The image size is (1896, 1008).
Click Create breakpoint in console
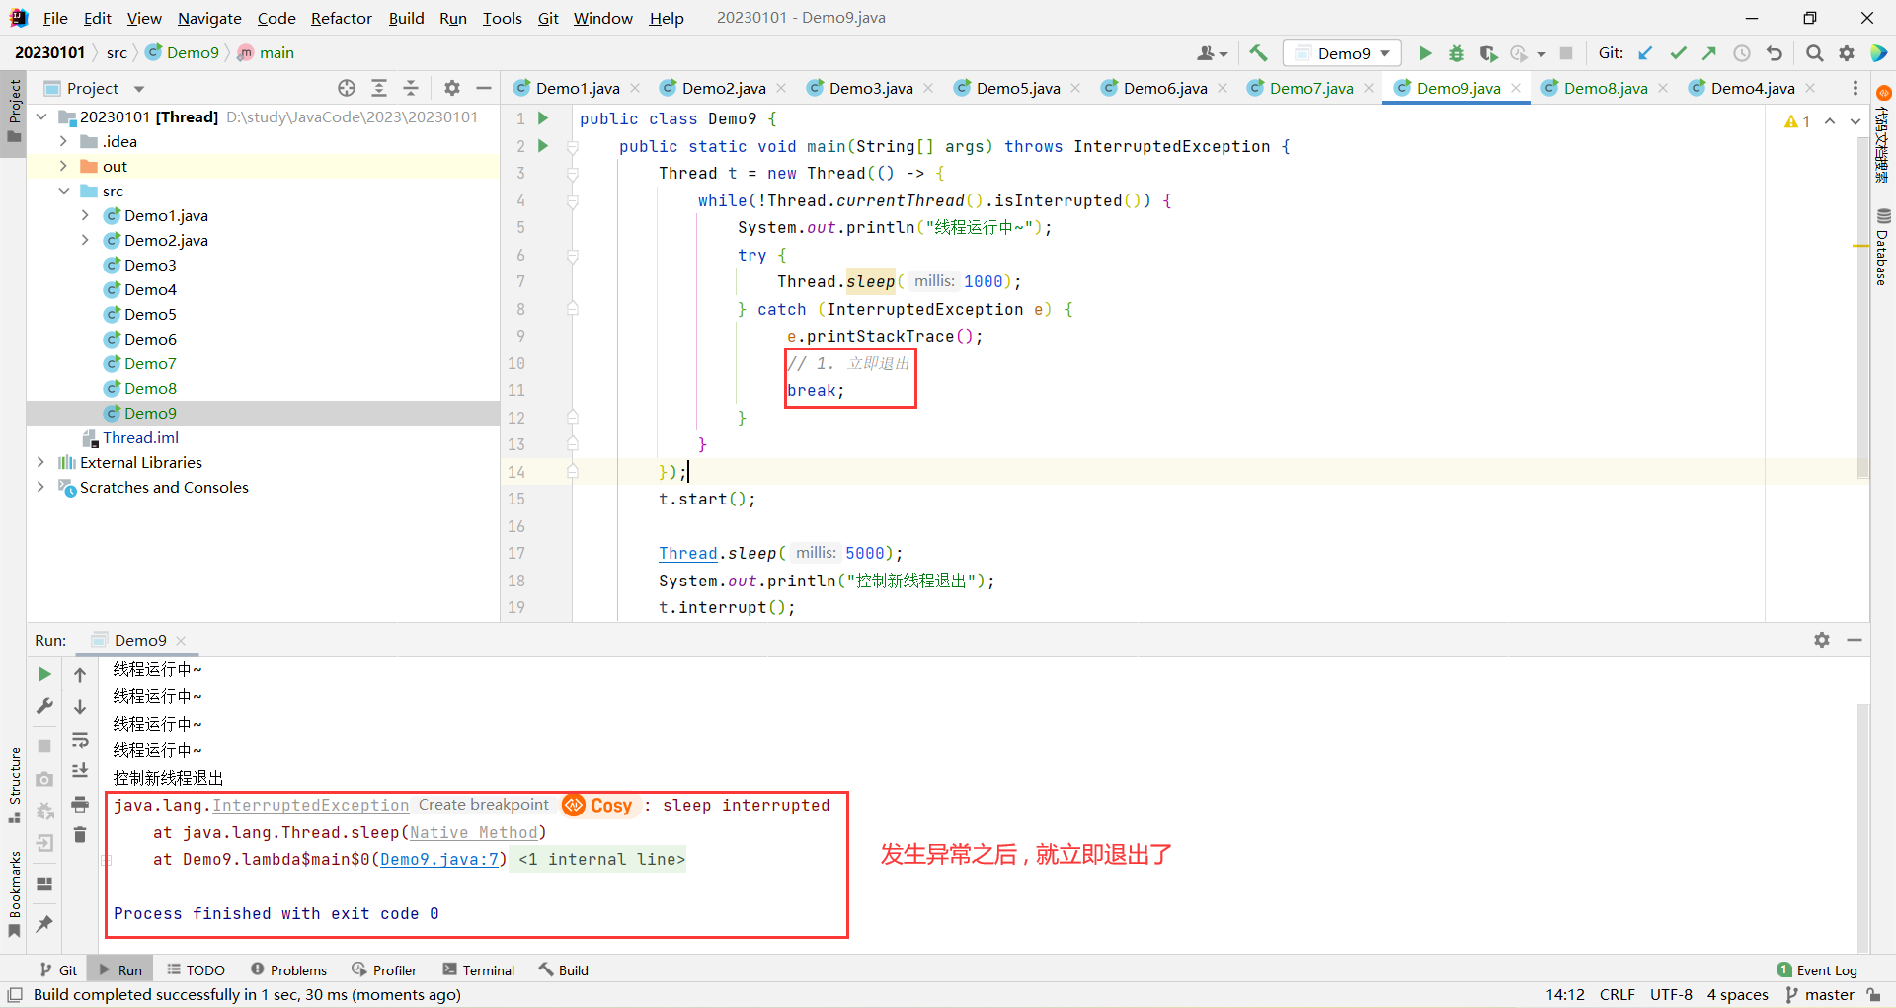[x=483, y=805]
